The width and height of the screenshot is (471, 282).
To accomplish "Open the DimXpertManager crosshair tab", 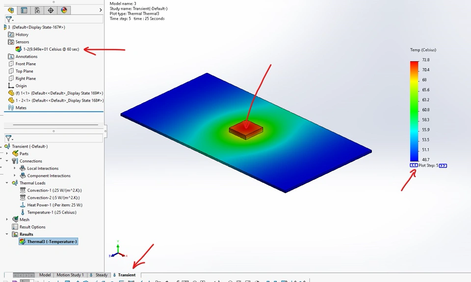I will (x=51, y=10).
